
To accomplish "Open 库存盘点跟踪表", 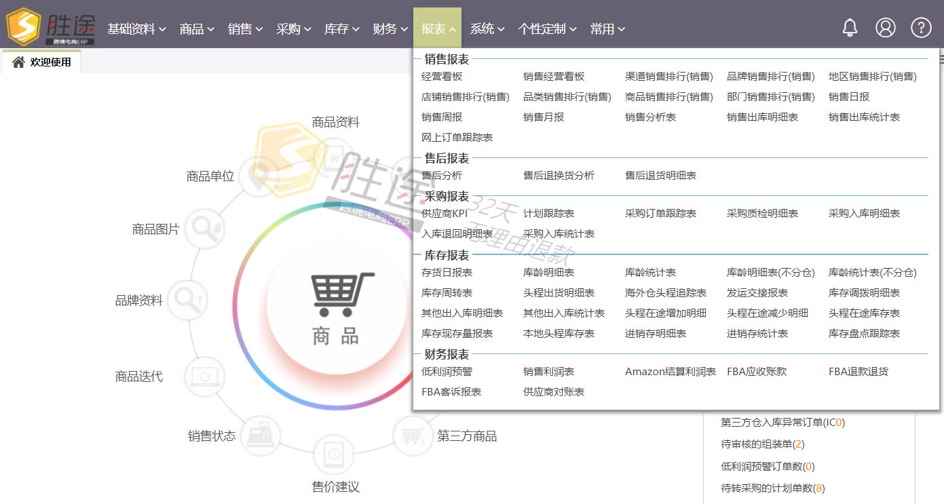I will (x=864, y=334).
